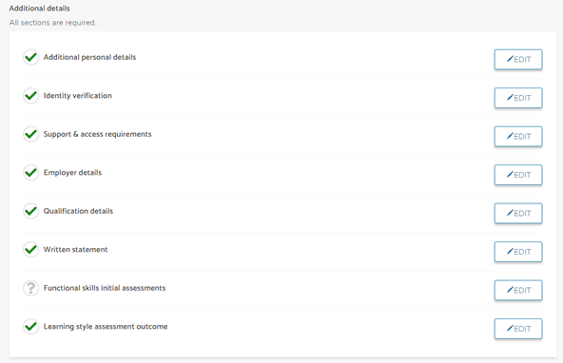The height and width of the screenshot is (363, 563).
Task: Click the green checkmark beside Additional personal details
Action: pos(30,57)
